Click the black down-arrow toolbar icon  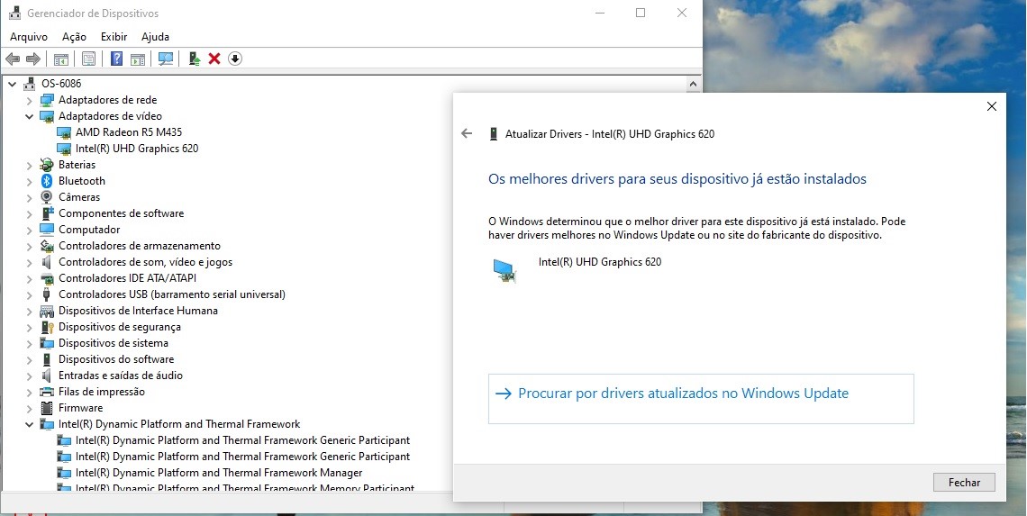coord(235,59)
